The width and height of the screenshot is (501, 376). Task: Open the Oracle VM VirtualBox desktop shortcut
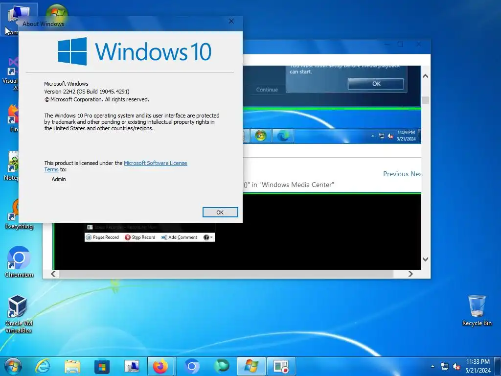[19, 314]
